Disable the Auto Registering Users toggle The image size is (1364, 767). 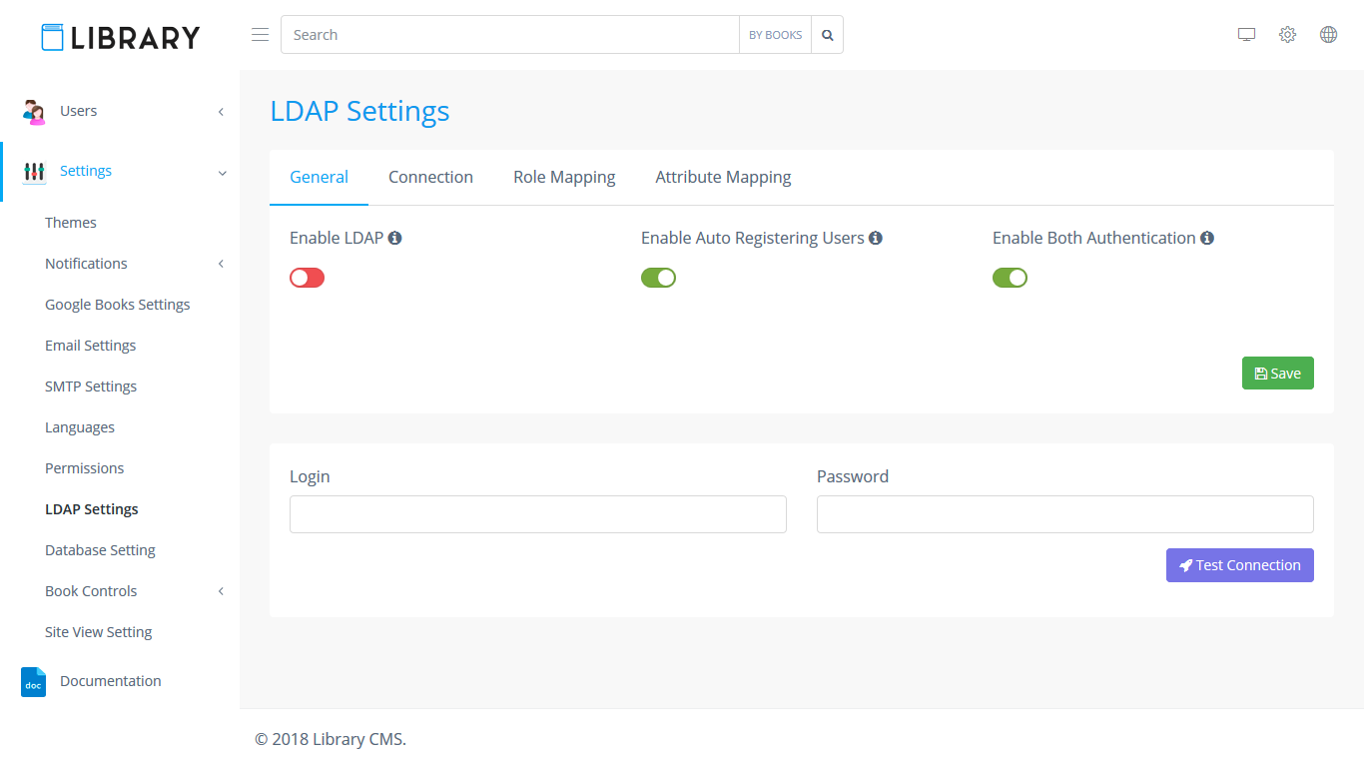tap(658, 278)
